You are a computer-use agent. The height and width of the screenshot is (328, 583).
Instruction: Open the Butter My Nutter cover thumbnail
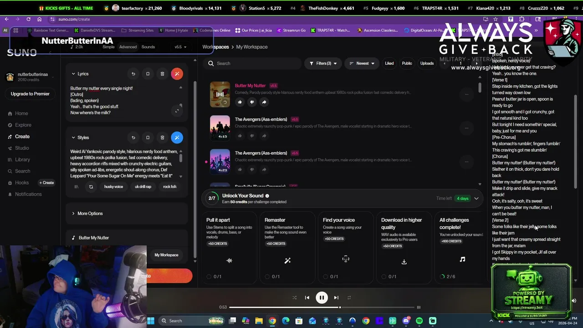(x=220, y=94)
